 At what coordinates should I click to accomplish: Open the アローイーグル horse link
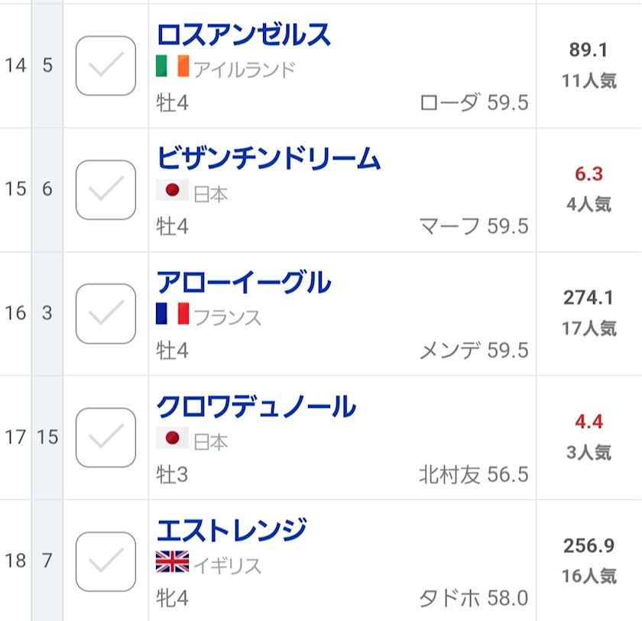pos(243,283)
